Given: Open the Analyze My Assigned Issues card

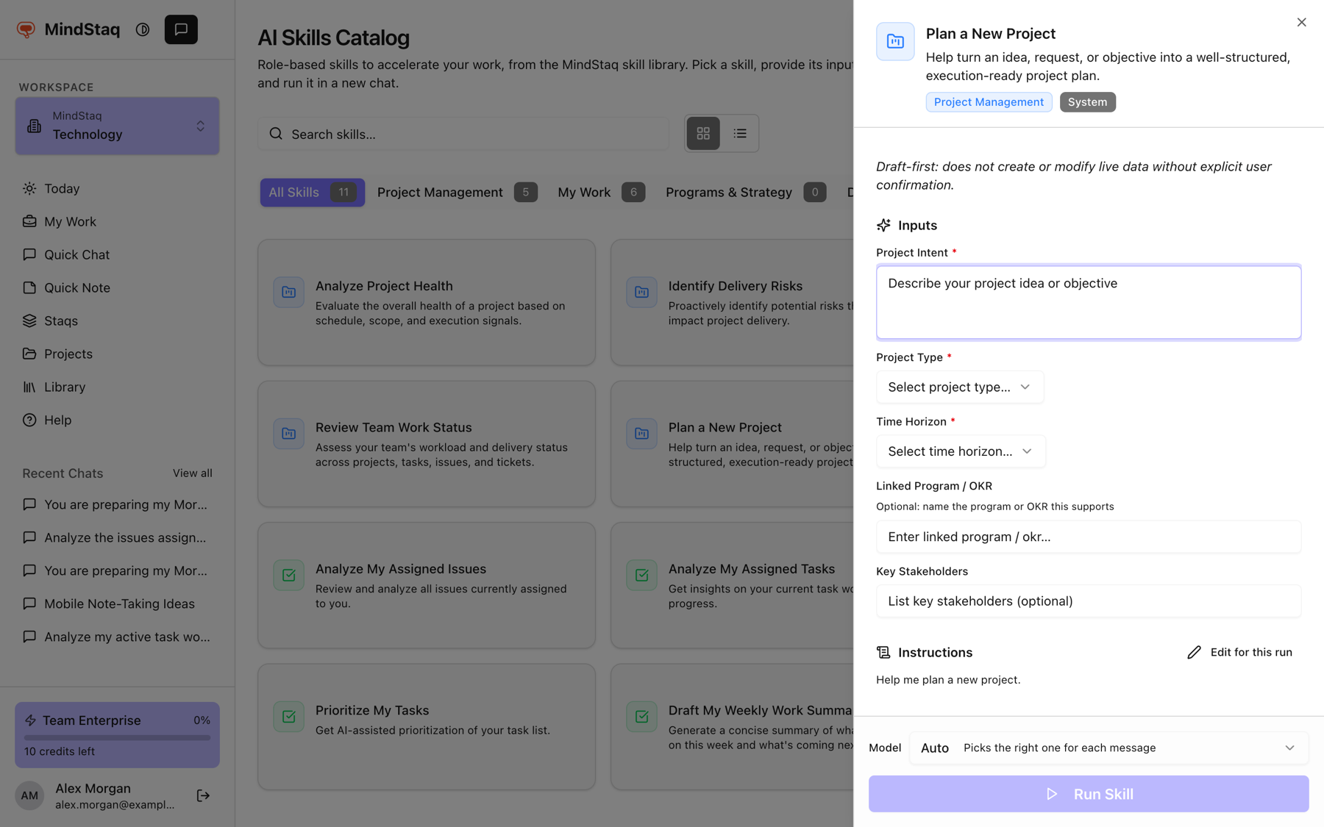Looking at the screenshot, I should [x=427, y=585].
